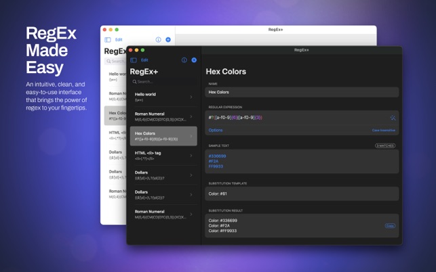
Task: Toggle the sidebar in light RegEx+ window
Action: pos(108,40)
